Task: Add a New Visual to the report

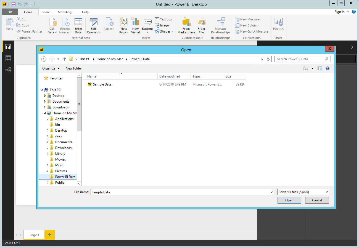Action: [135, 25]
